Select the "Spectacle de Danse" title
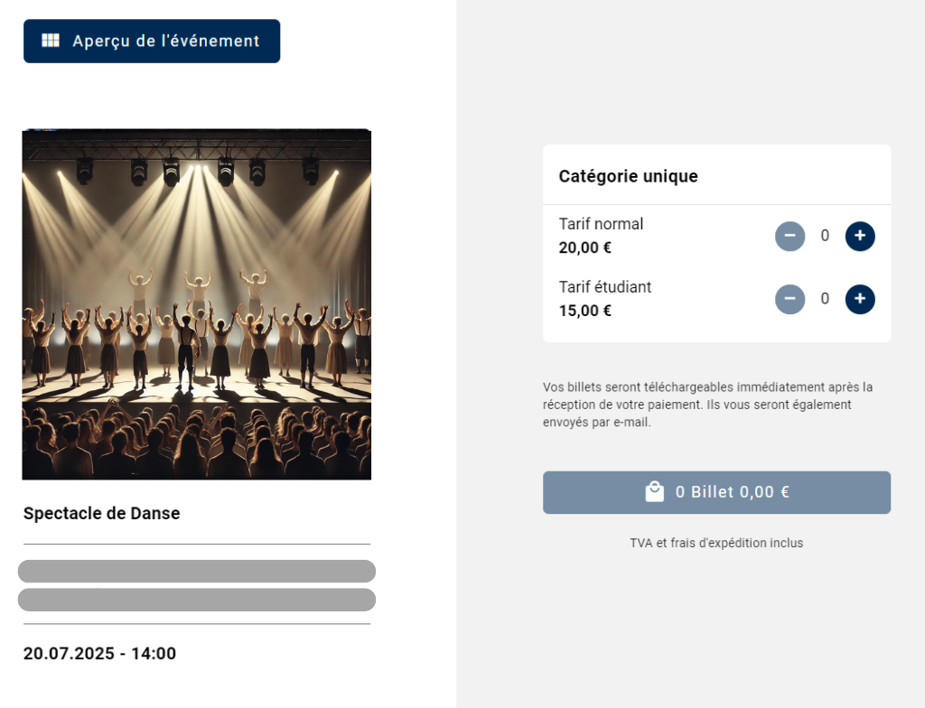This screenshot has height=708, width=925. tap(102, 514)
